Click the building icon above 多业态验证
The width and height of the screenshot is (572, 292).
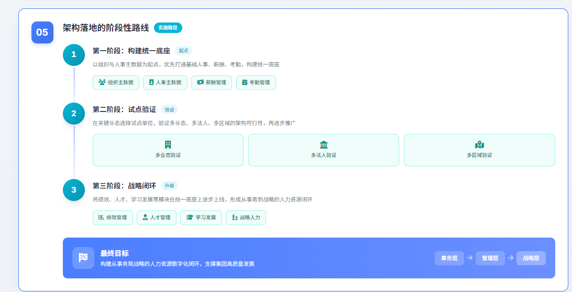pos(168,145)
